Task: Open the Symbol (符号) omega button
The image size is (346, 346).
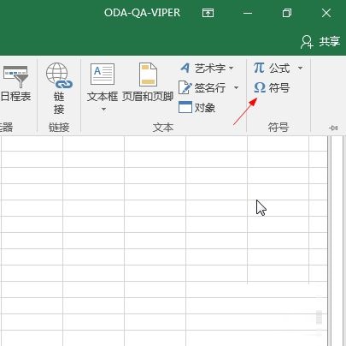Action: [272, 87]
